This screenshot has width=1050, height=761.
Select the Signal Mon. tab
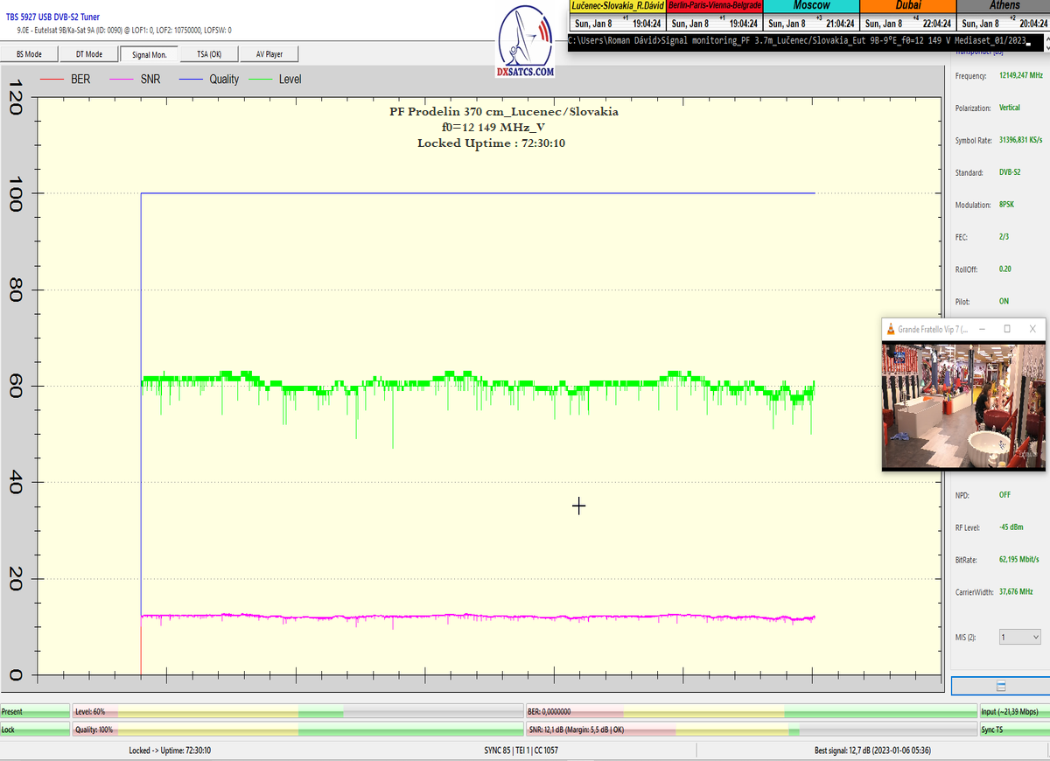(150, 54)
